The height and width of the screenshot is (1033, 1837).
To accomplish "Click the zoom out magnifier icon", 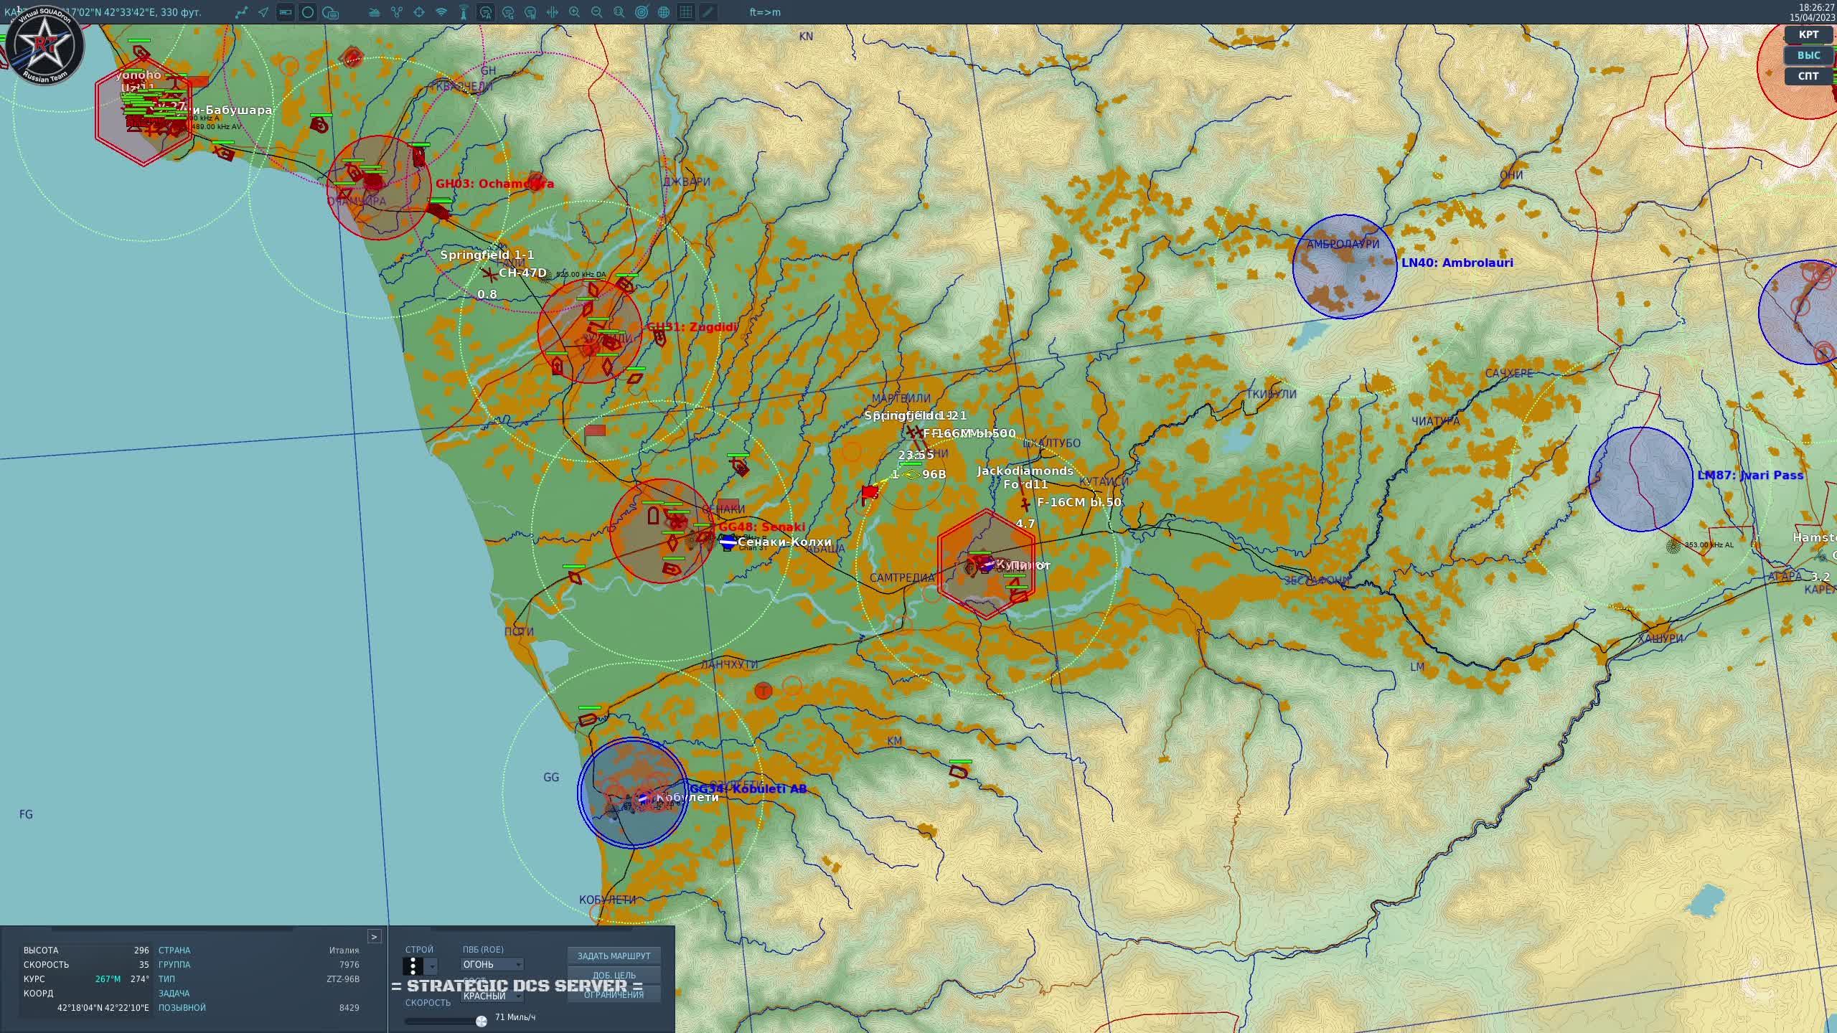I will click(x=596, y=12).
